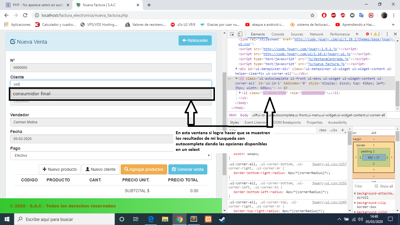This screenshot has height=225, width=400.
Task: Close the DevTools panel with the X
Action: coord(395,34)
